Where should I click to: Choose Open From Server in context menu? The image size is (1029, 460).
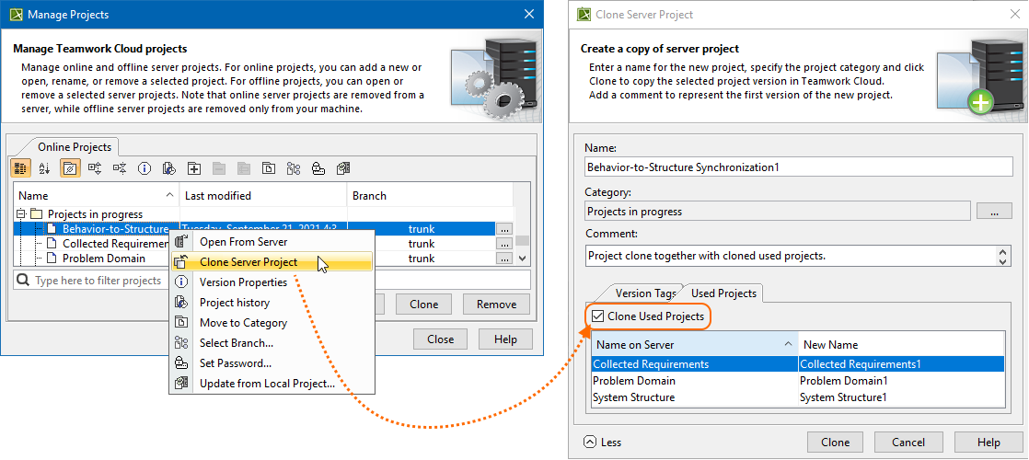[244, 241]
